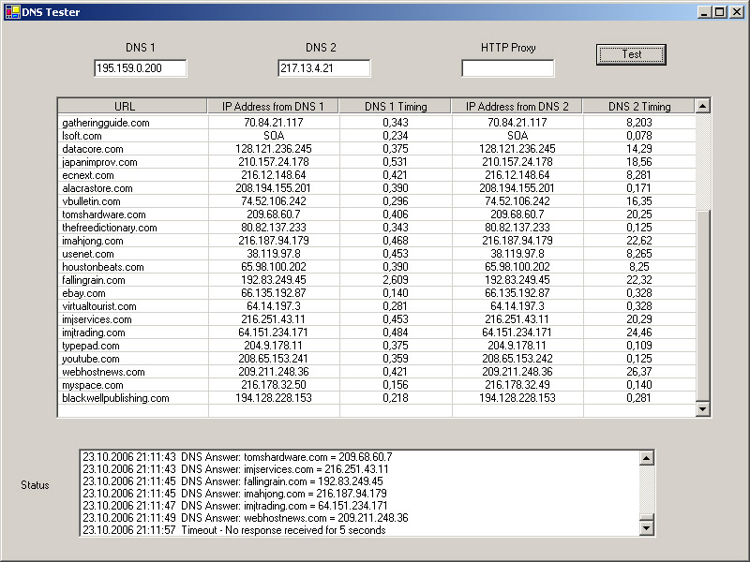
Task: Select the vbulletin.com row
Action: pyautogui.click(x=377, y=201)
